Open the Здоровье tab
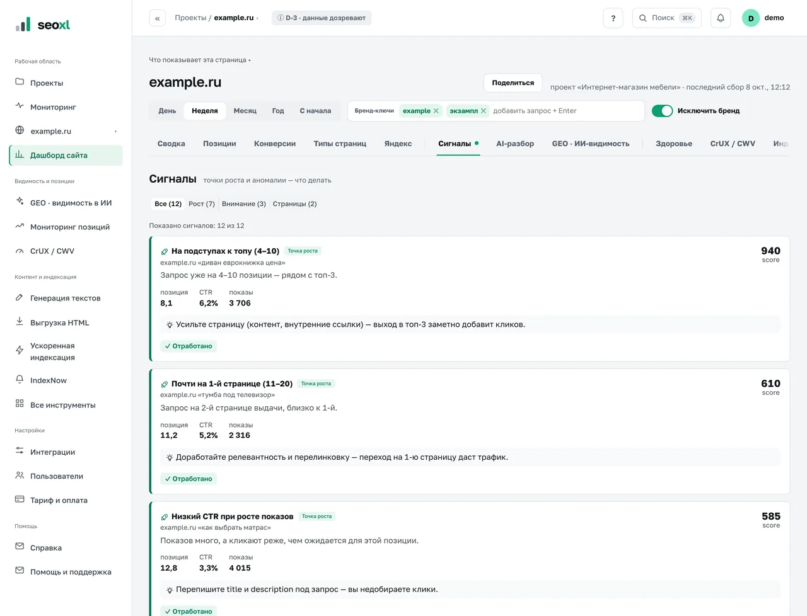 click(x=674, y=144)
